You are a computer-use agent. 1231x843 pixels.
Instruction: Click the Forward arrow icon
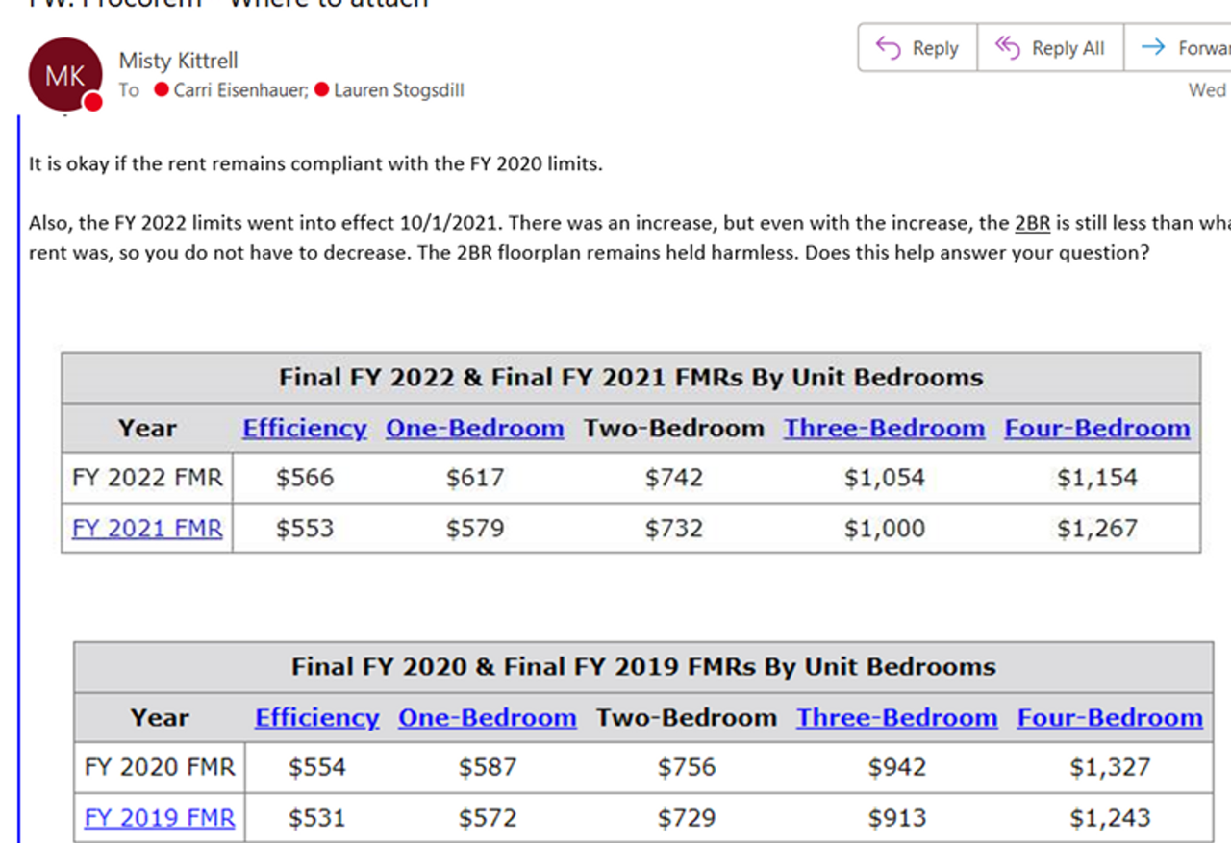tap(1152, 48)
